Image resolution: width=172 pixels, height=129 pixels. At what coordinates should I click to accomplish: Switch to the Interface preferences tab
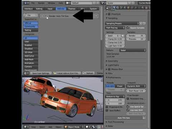pyautogui.click(x=28, y=9)
